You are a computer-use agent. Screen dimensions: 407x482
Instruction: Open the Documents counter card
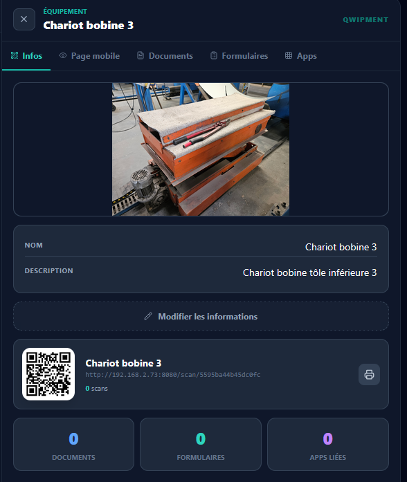point(73,444)
